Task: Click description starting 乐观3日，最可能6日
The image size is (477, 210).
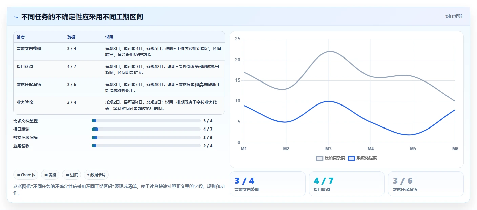Action: coord(163,88)
